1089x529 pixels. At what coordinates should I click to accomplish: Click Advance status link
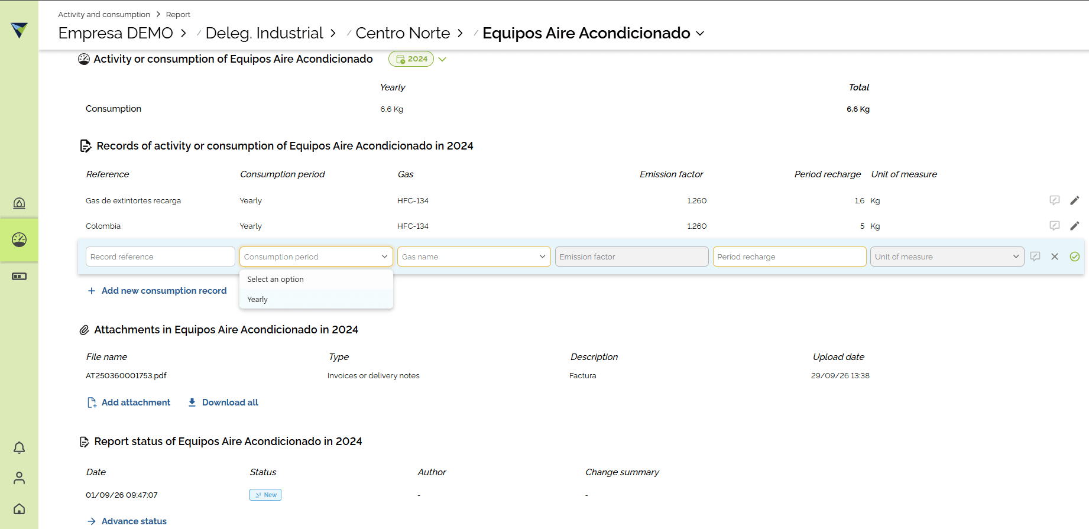click(x=127, y=521)
